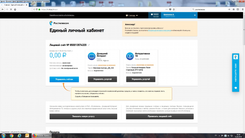The width and height of the screenshot is (245, 138).
Task: Open the Windows Start button
Action: point(4,136)
